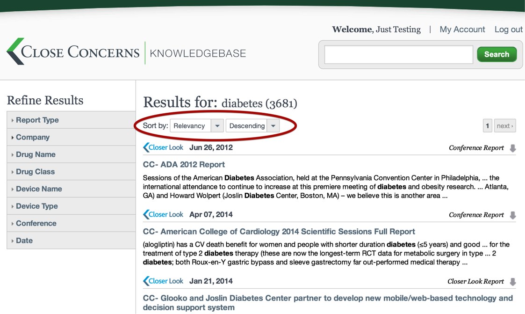Expand the Device Name filter
The image size is (525, 314).
click(x=71, y=189)
